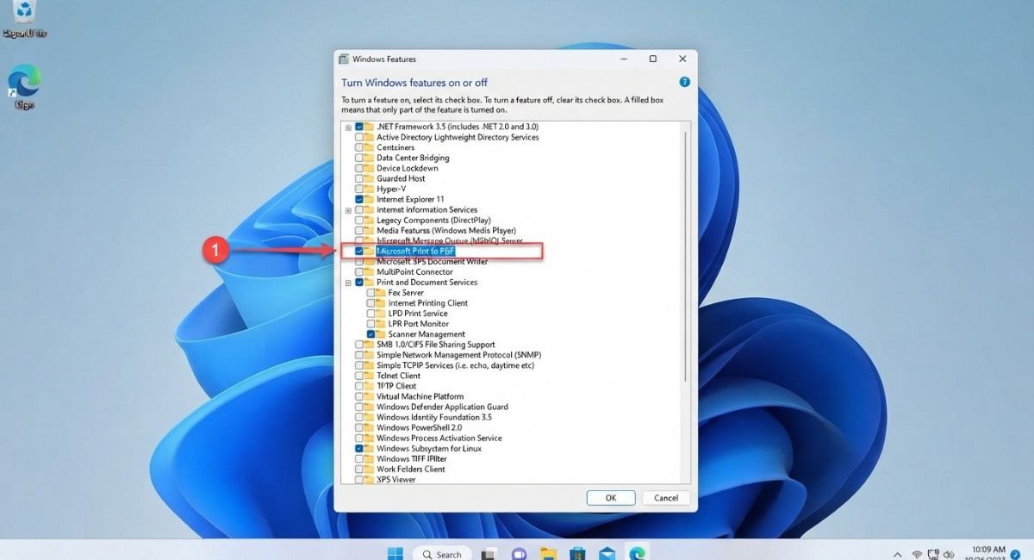Select 'Windows Defender Application Guard' row
Viewport: 1034px width, 560px height.
(442, 407)
